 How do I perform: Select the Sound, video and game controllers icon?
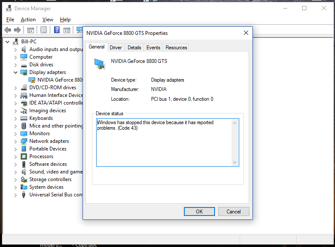pyautogui.click(x=24, y=172)
